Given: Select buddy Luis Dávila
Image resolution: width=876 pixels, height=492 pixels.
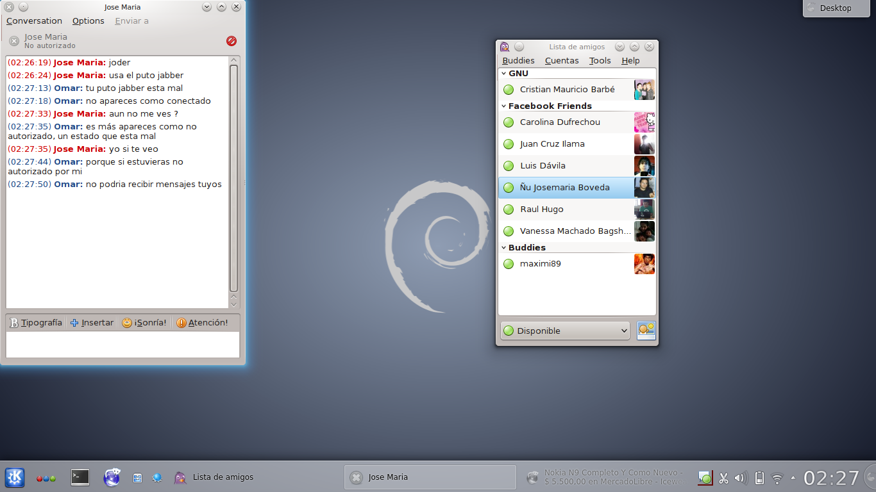Looking at the screenshot, I should (x=577, y=166).
